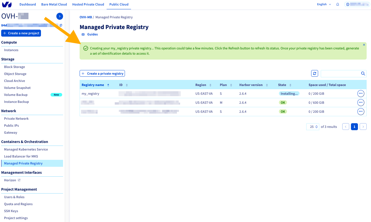Open the Guides link

pos(92,34)
